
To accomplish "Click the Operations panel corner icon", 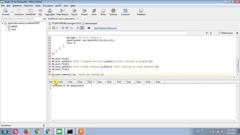I will click(x=43, y=126).
